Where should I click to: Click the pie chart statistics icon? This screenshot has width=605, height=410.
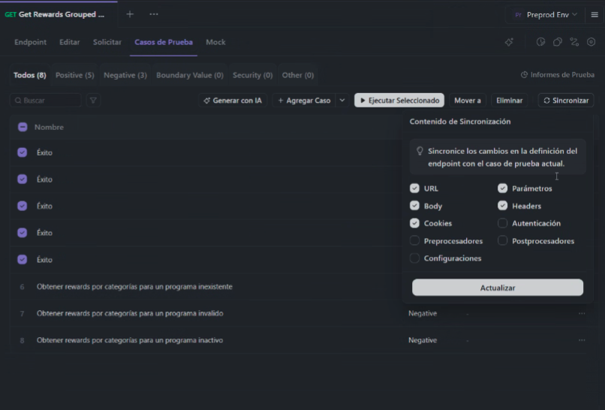click(540, 42)
